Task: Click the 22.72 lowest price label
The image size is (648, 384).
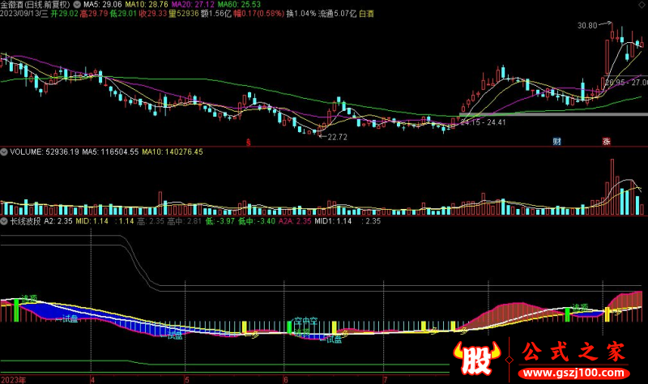Action: (x=337, y=137)
